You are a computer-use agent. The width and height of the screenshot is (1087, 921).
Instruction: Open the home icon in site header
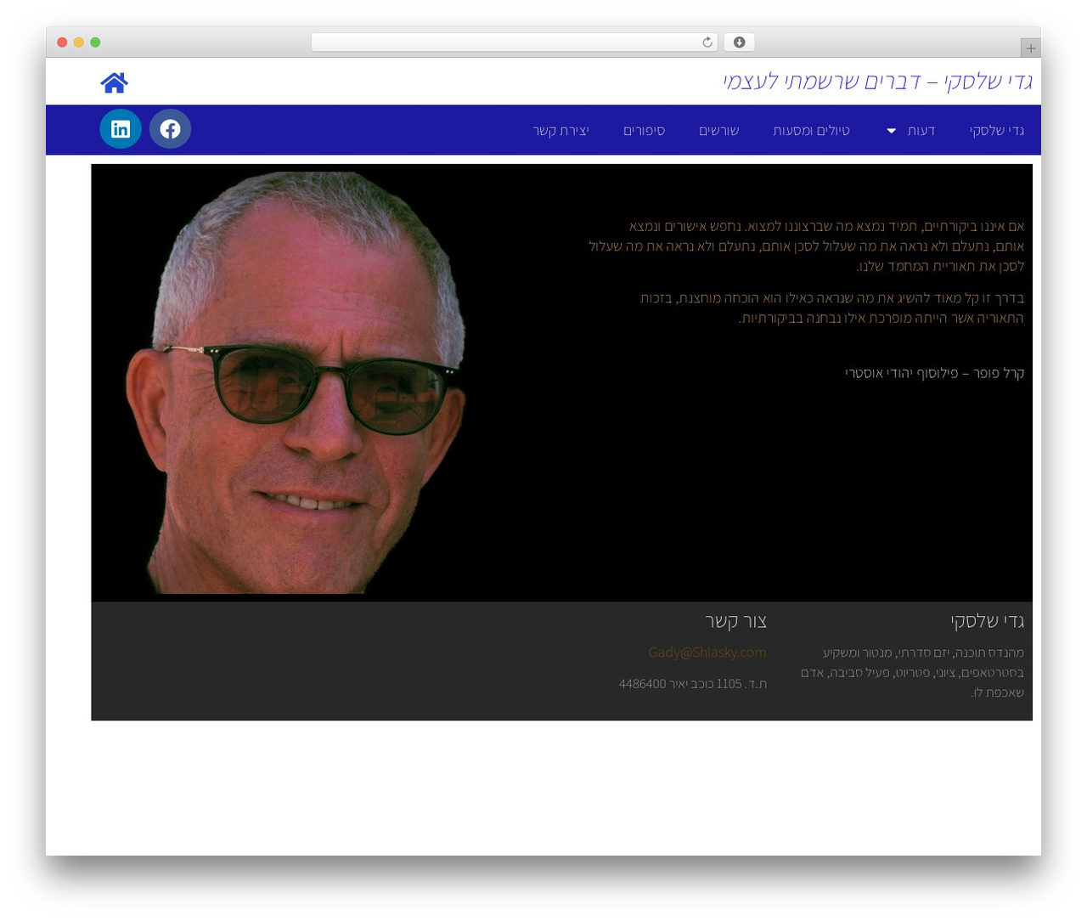click(x=114, y=82)
